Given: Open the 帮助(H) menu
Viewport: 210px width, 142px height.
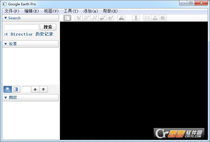Looking at the screenshot, I should [x=110, y=11].
